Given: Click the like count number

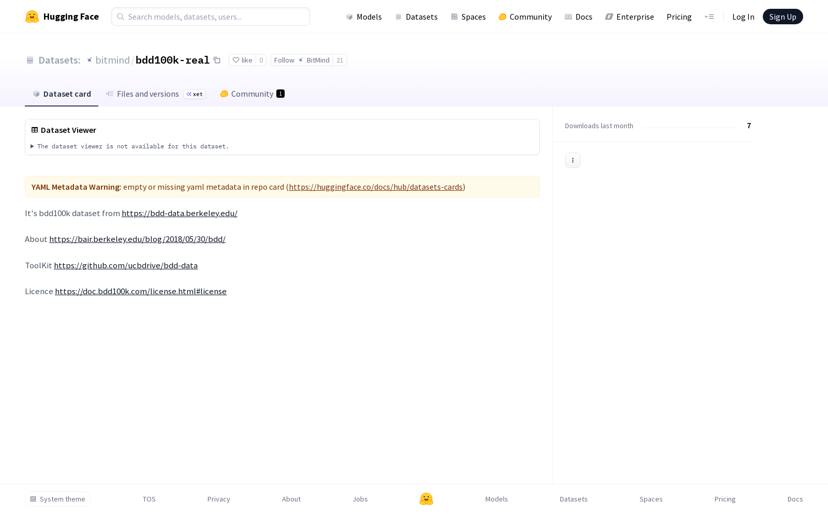Looking at the screenshot, I should click(x=261, y=60).
